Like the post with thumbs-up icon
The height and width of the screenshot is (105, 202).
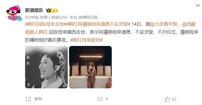[x=167, y=99]
